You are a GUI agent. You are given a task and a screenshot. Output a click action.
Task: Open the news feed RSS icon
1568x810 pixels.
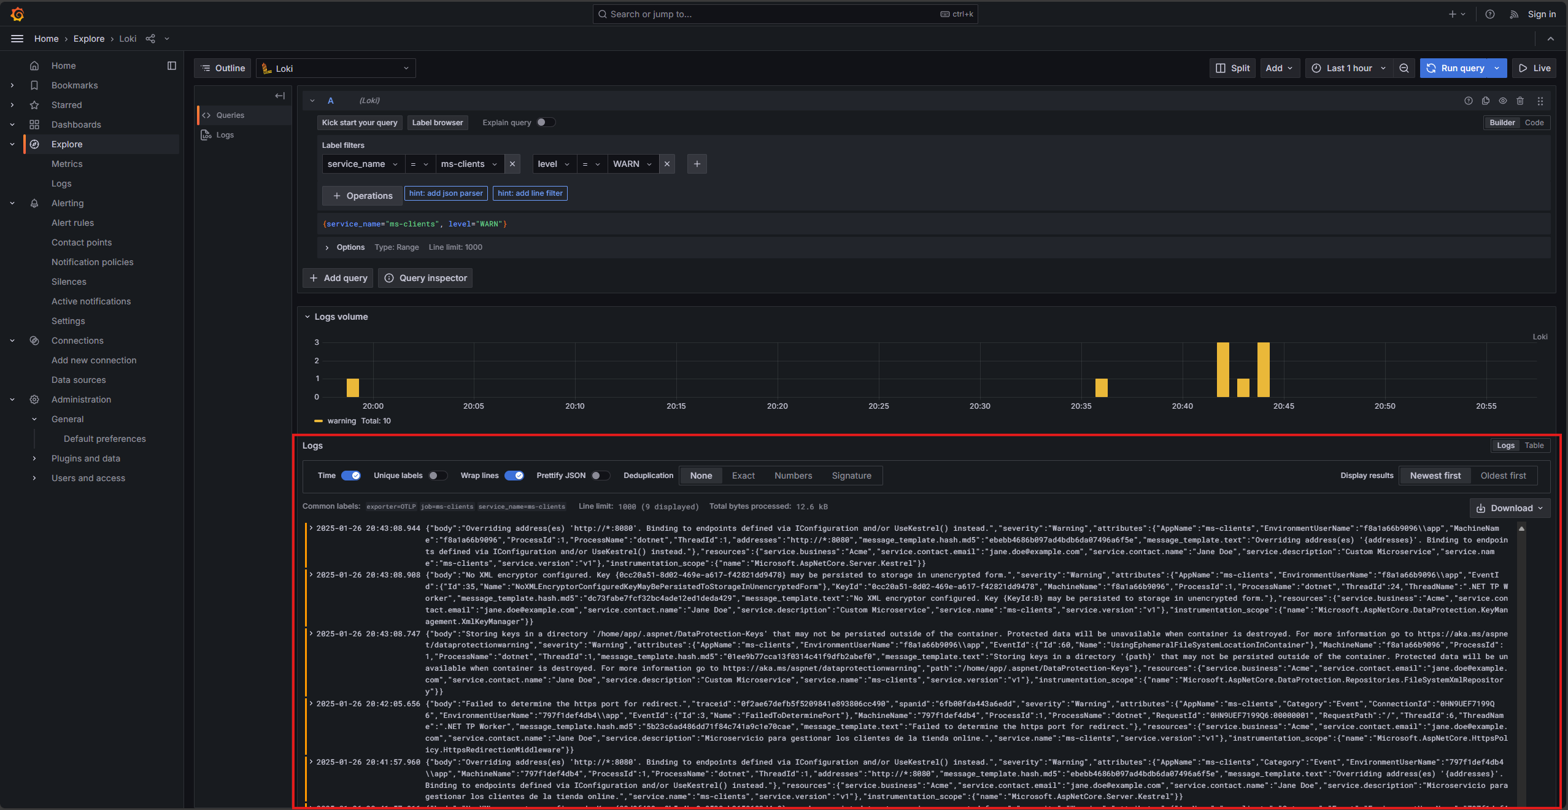pos(1514,14)
